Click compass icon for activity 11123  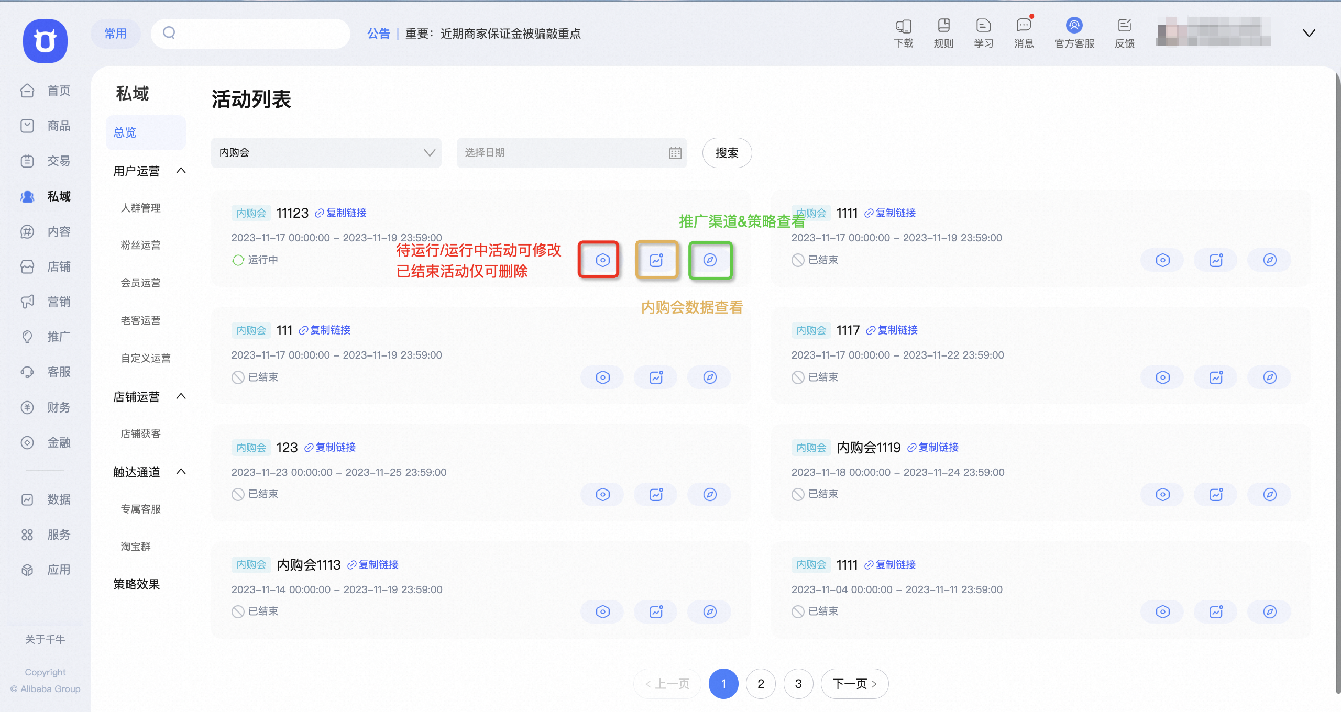710,260
